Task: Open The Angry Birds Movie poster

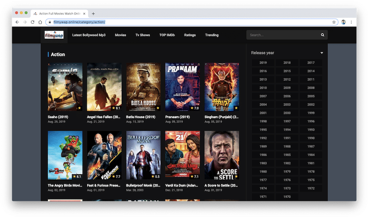Action: coord(65,155)
